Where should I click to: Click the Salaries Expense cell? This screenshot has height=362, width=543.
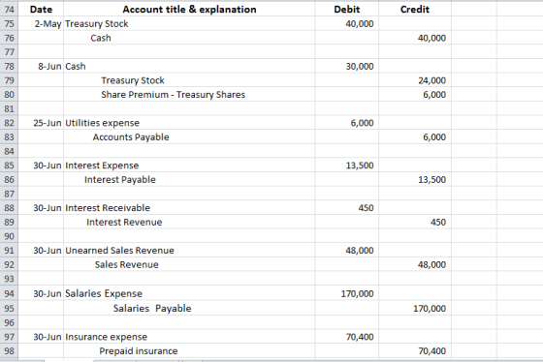(189, 293)
